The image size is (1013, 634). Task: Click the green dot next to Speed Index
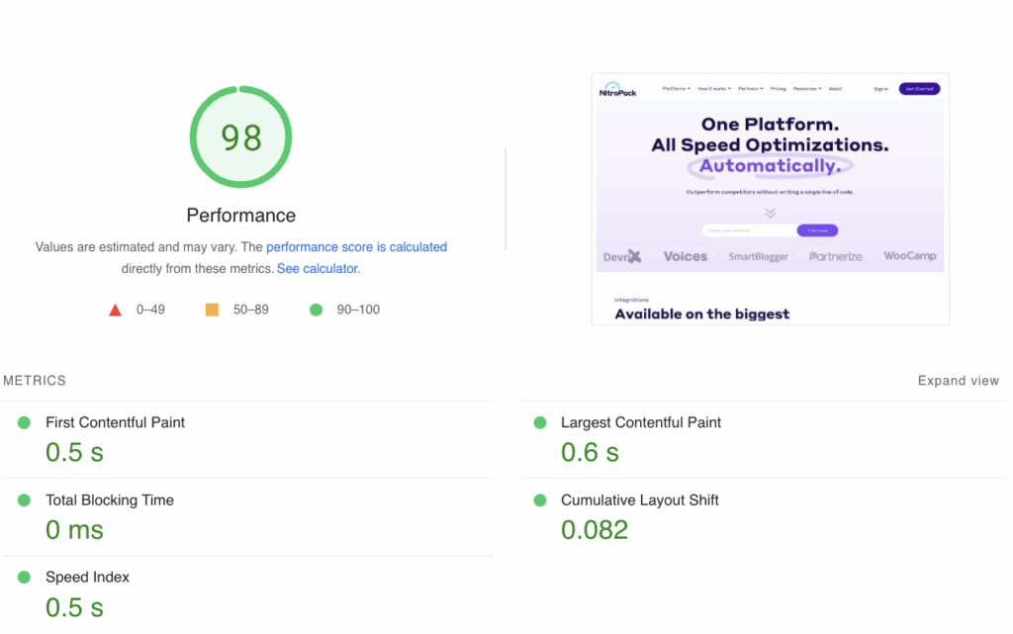point(23,577)
